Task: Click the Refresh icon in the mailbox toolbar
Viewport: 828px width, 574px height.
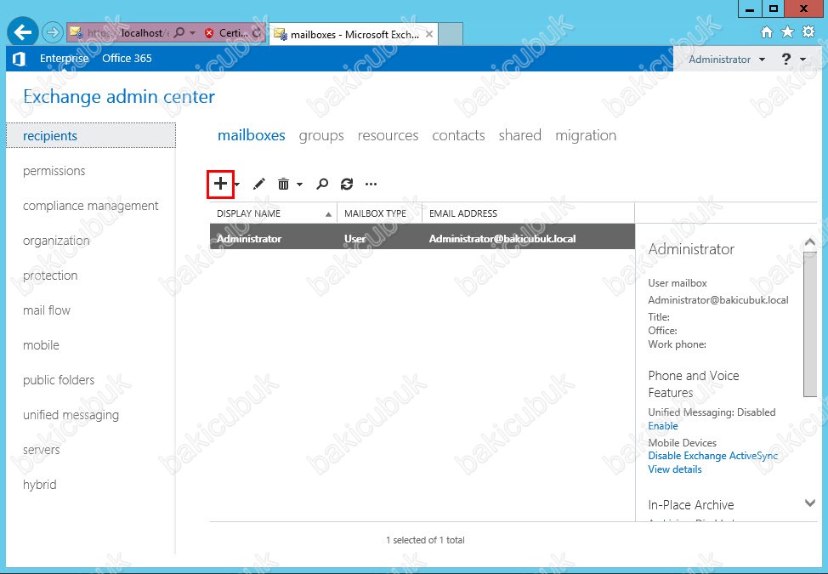Action: [346, 184]
